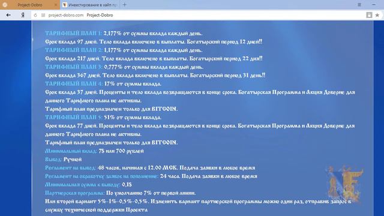Click the ТАРИФНЫЙ ПЛАН 5 heading
The image size is (384, 216).
pyautogui.click(x=73, y=118)
